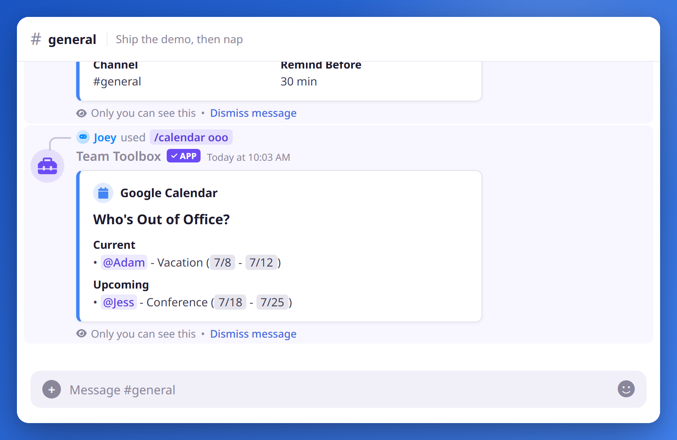Click the channel topic 'Ship the demo, then nap'
This screenshot has width=677, height=440.
pos(179,39)
